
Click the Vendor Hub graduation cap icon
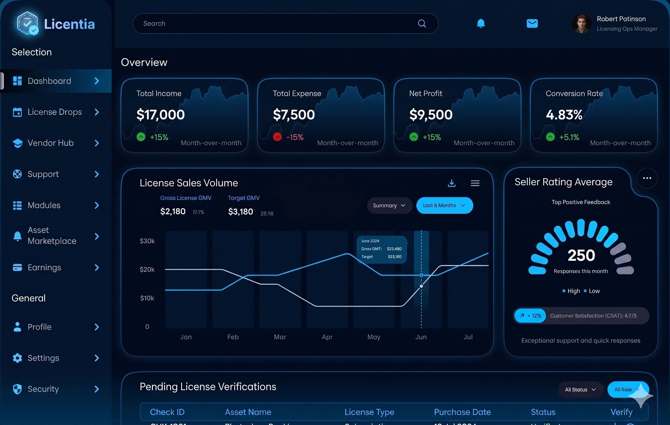[17, 143]
